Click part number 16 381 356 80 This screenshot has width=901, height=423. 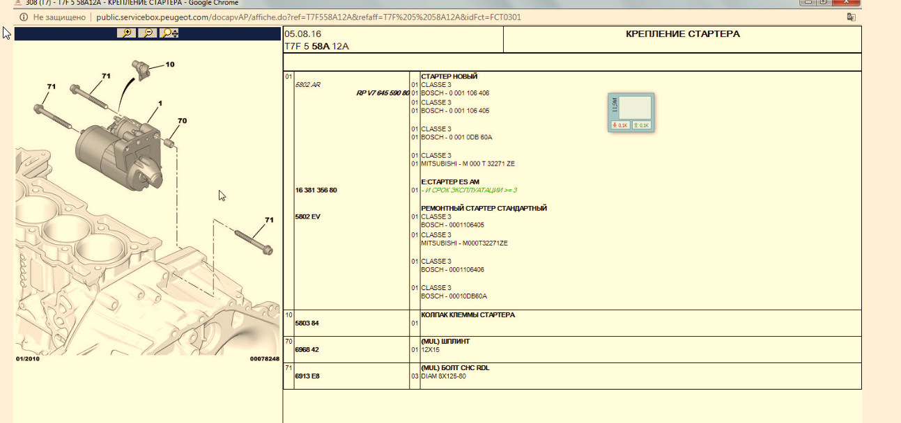(316, 190)
